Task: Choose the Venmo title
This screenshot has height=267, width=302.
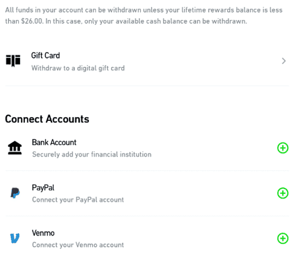Action: tap(43, 233)
